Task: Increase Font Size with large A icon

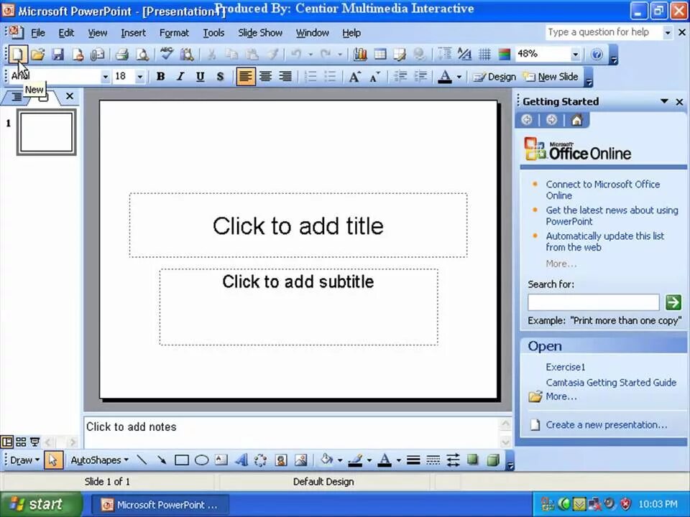Action: [x=354, y=77]
